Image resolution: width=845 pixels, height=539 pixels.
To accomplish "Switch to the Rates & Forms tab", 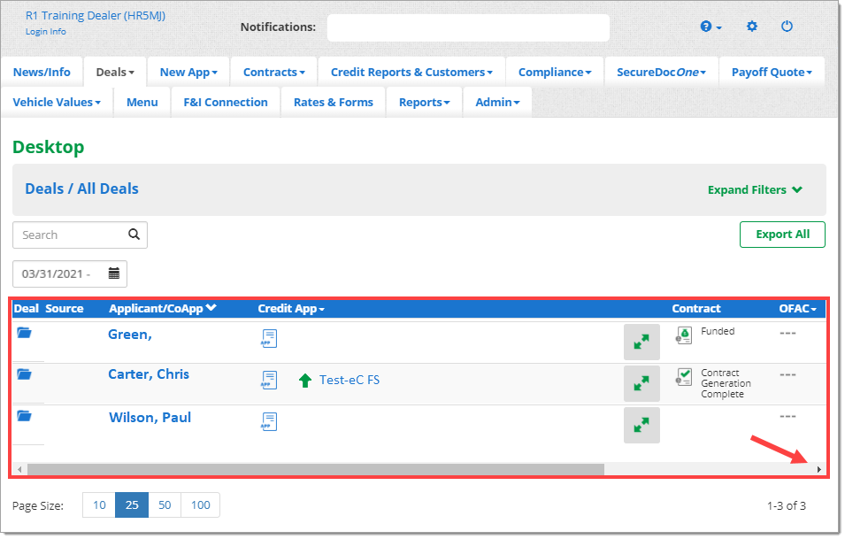I will [x=333, y=103].
